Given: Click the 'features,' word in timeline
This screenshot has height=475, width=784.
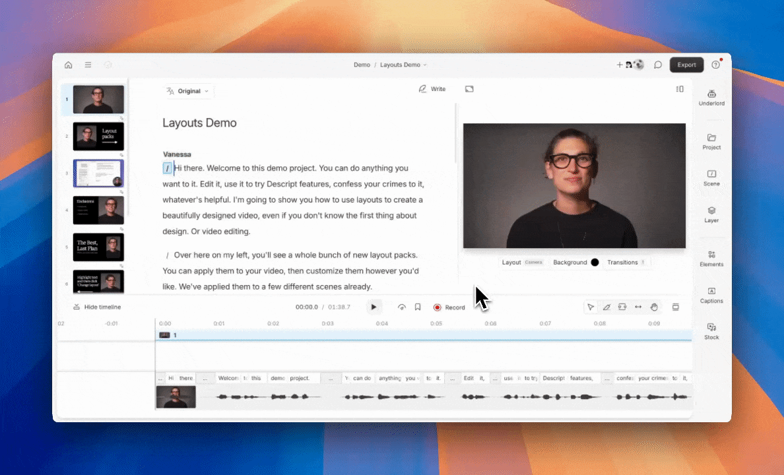Looking at the screenshot, I should [x=581, y=378].
